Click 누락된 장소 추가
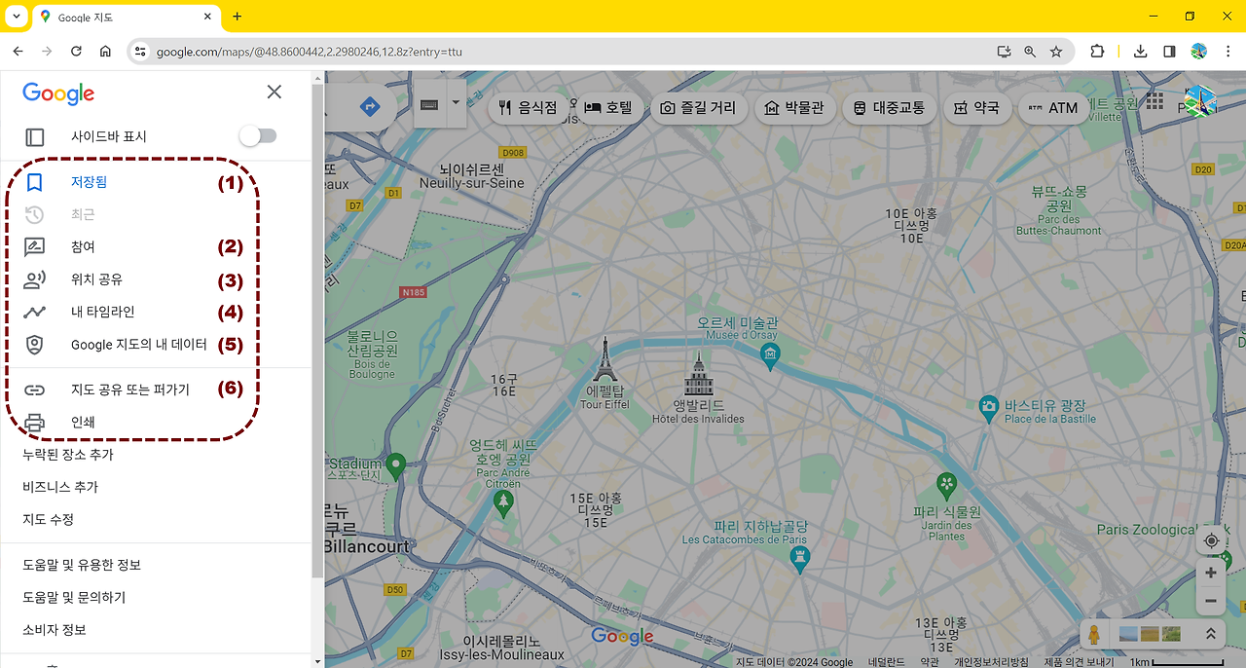1246x668 pixels. (68, 455)
